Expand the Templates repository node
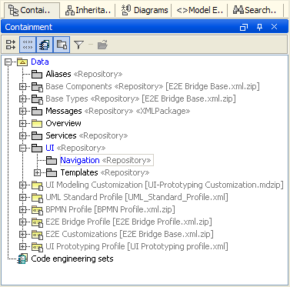The height and width of the screenshot is (287, 290). (x=37, y=172)
